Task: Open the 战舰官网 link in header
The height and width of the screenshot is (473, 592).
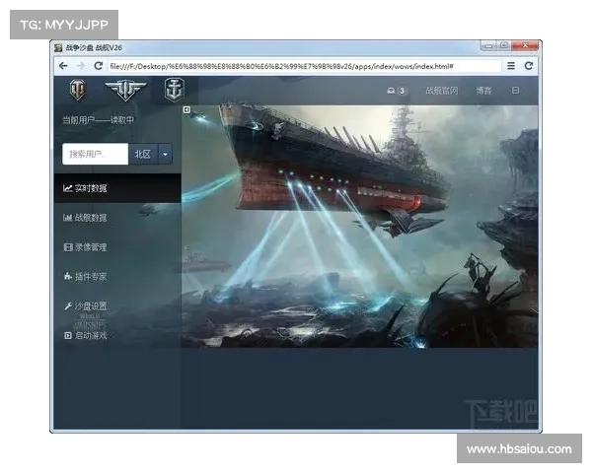Action: [x=441, y=91]
